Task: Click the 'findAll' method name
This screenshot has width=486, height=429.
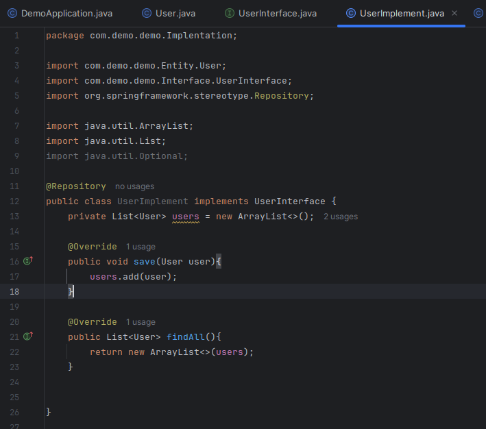Action: tap(186, 337)
